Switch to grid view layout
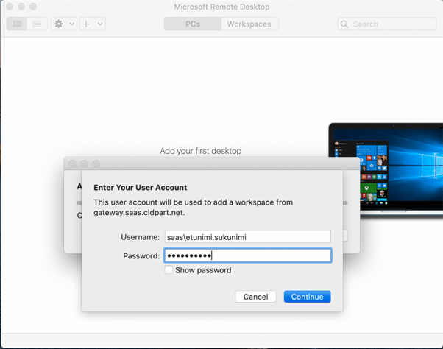This screenshot has height=349, width=443. coord(17,24)
